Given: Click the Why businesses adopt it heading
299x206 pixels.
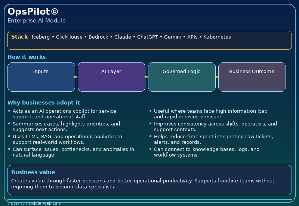Looking at the screenshot, I should (x=43, y=103).
